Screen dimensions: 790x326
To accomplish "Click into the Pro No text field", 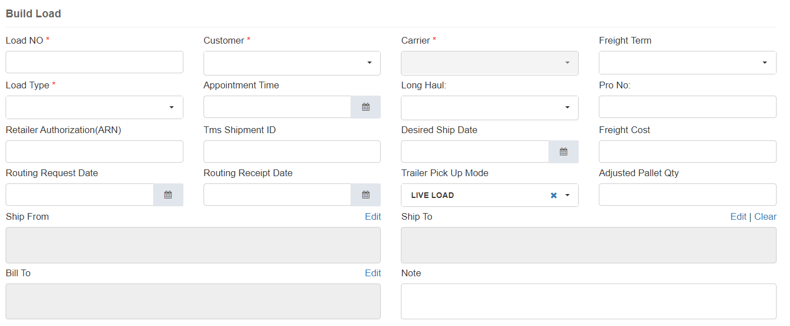I will [687, 107].
